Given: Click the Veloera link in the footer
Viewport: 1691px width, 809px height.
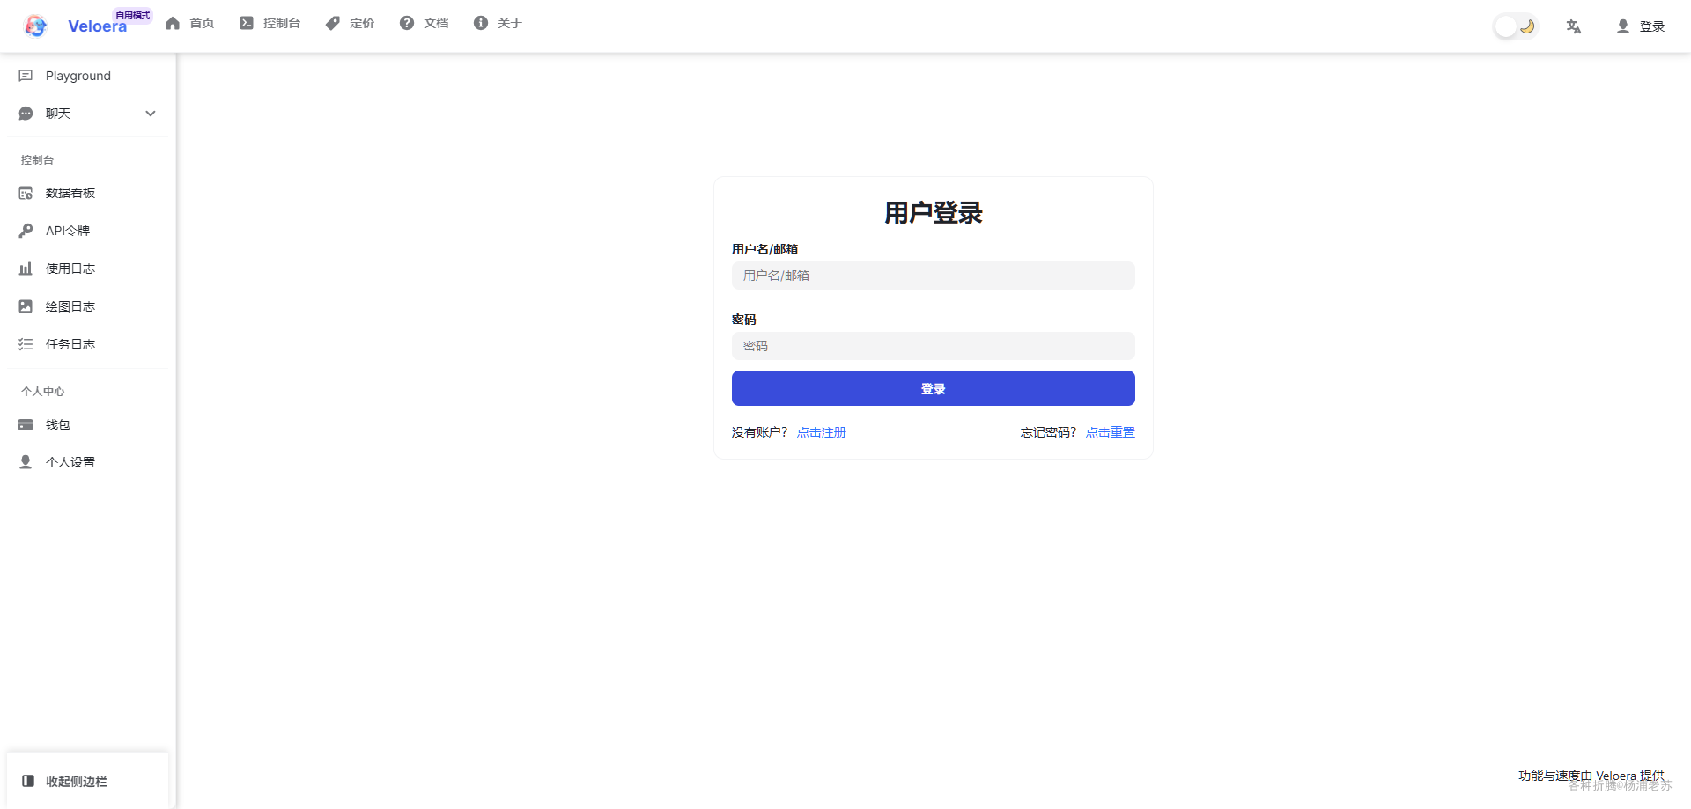Looking at the screenshot, I should tap(1615, 776).
